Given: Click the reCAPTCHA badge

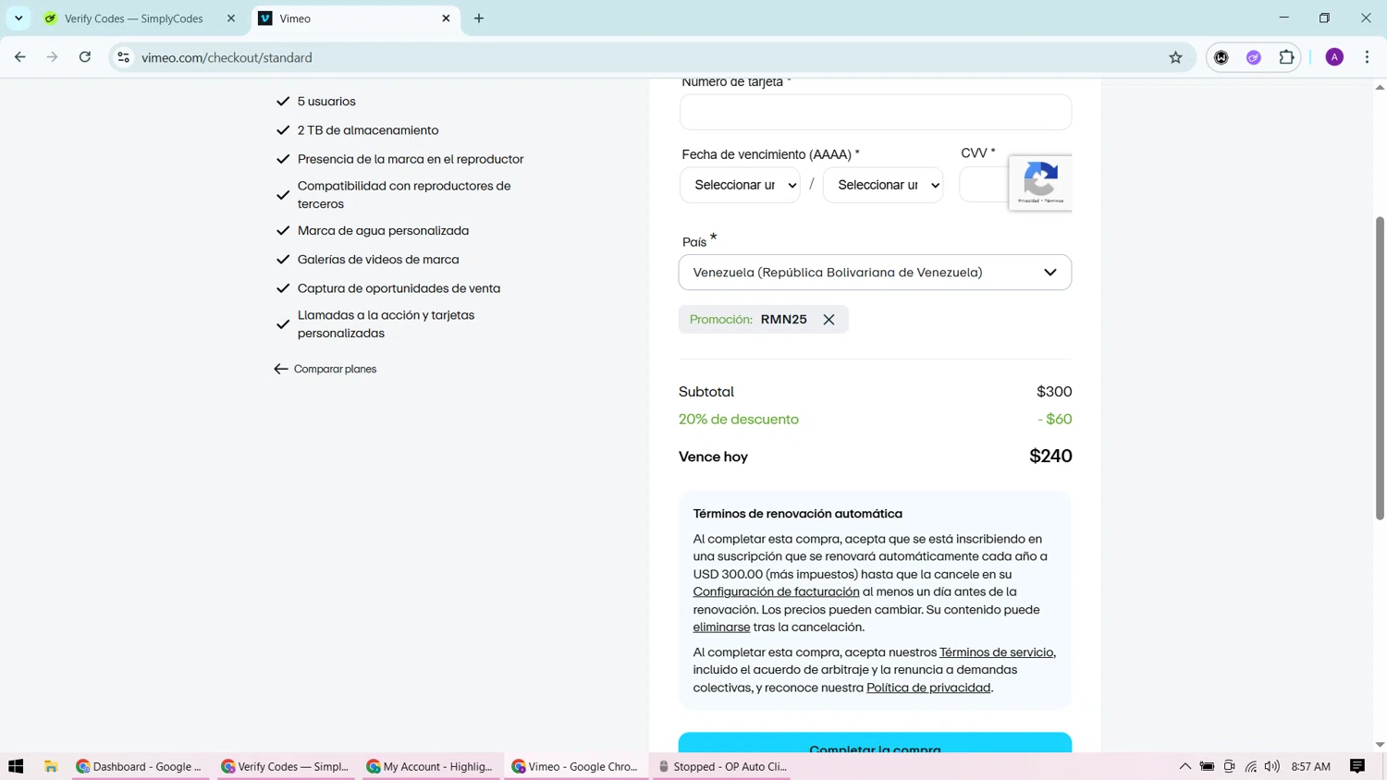Looking at the screenshot, I should pyautogui.click(x=1040, y=182).
